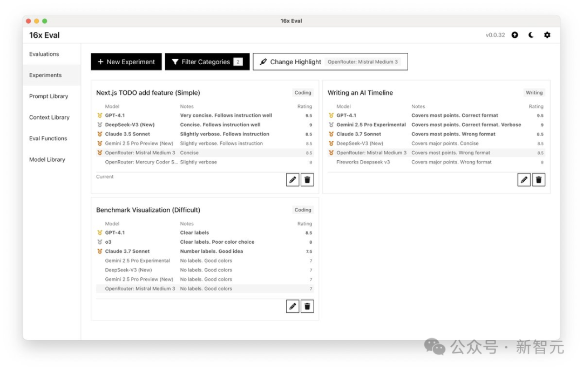
Task: Click the green macOS zoom window button
Action: (45, 21)
